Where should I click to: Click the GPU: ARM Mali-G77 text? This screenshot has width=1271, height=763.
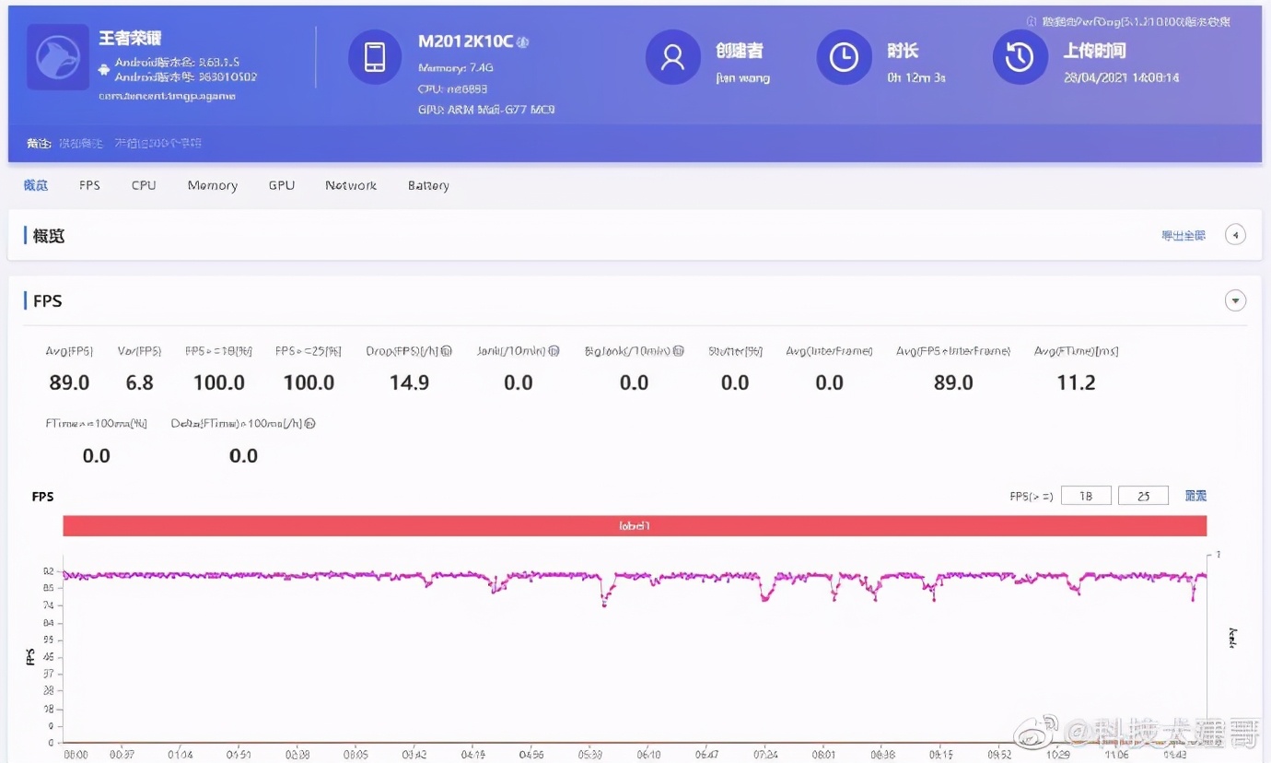[486, 110]
